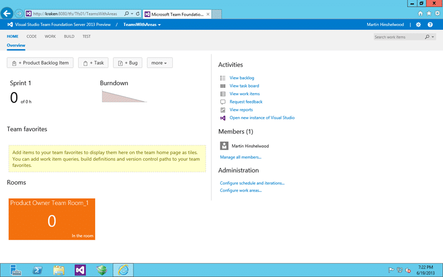Click the search work items magnifier icon

[x=427, y=37]
